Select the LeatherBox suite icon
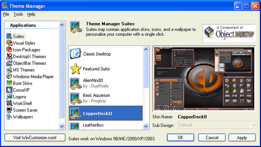This screenshot has height=147, width=261. click(x=75, y=126)
